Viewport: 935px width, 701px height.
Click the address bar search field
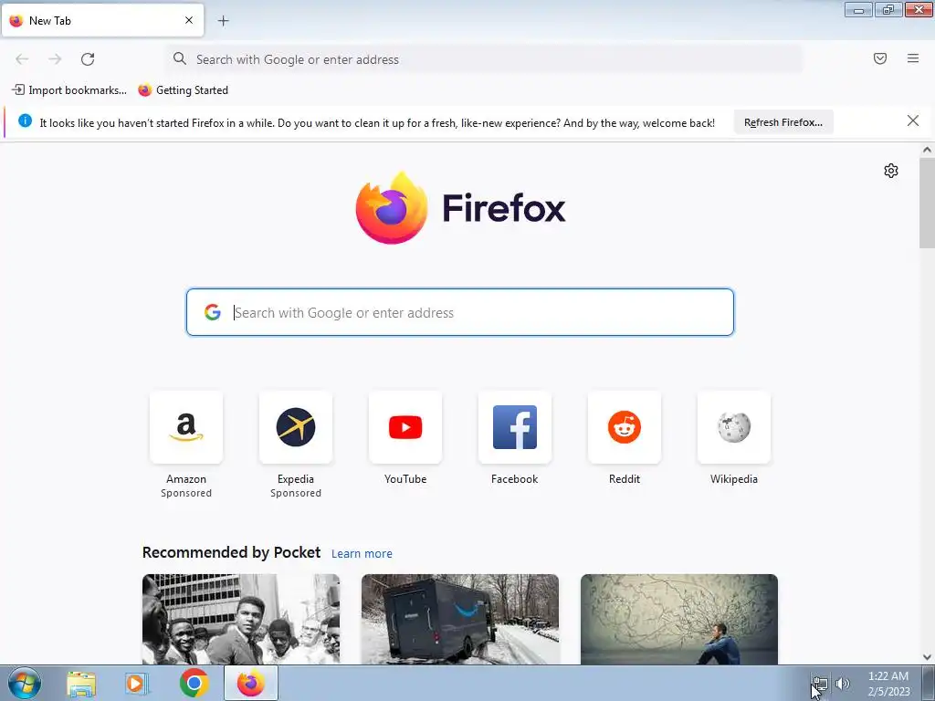[484, 59]
